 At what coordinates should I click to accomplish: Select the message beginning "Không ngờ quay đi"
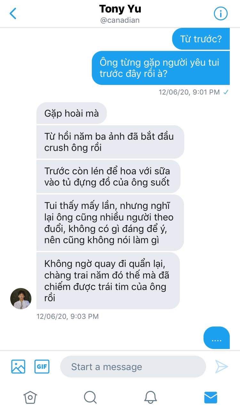tap(108, 280)
